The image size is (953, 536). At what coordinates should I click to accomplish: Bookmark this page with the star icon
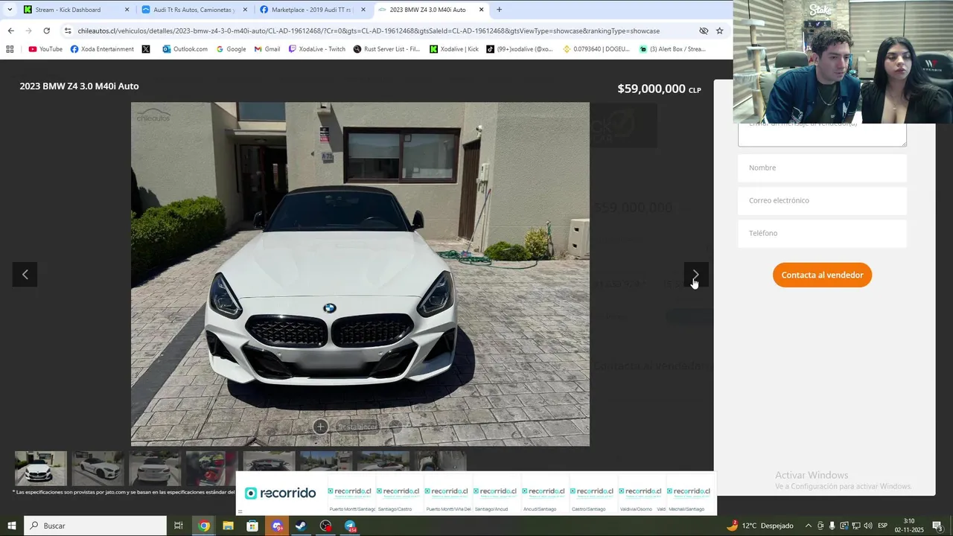719,31
